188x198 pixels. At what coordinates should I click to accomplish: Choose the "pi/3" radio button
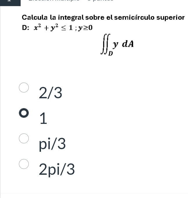click(24, 138)
